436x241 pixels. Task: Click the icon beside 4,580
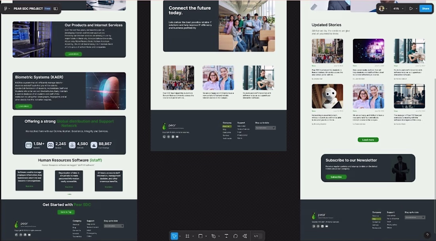[x=72, y=145]
